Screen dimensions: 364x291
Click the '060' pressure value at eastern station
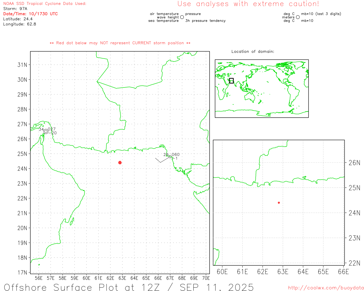tap(175, 155)
